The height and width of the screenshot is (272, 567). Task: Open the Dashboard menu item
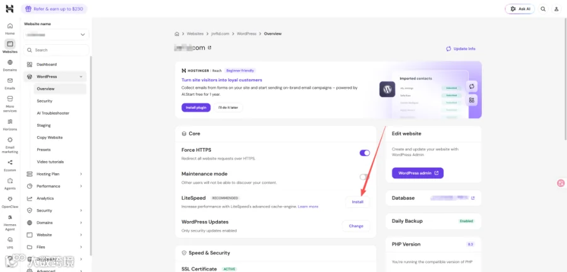[x=55, y=64]
